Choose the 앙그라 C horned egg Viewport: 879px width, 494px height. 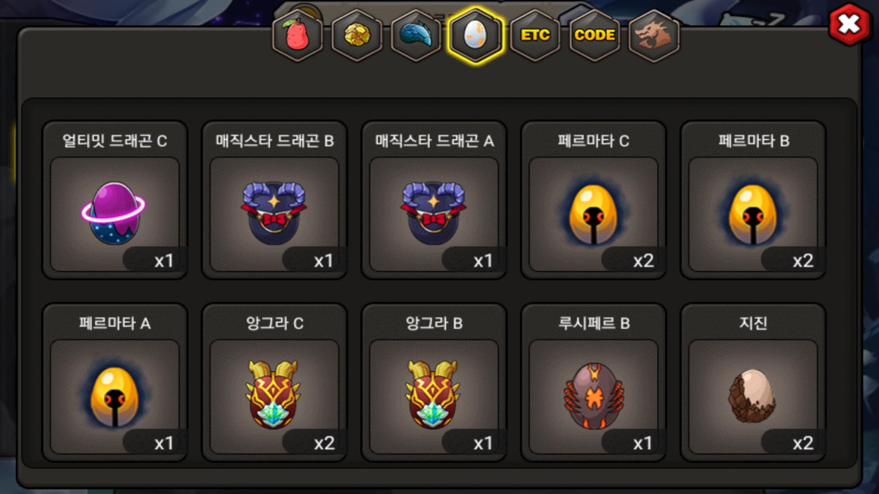(x=274, y=397)
